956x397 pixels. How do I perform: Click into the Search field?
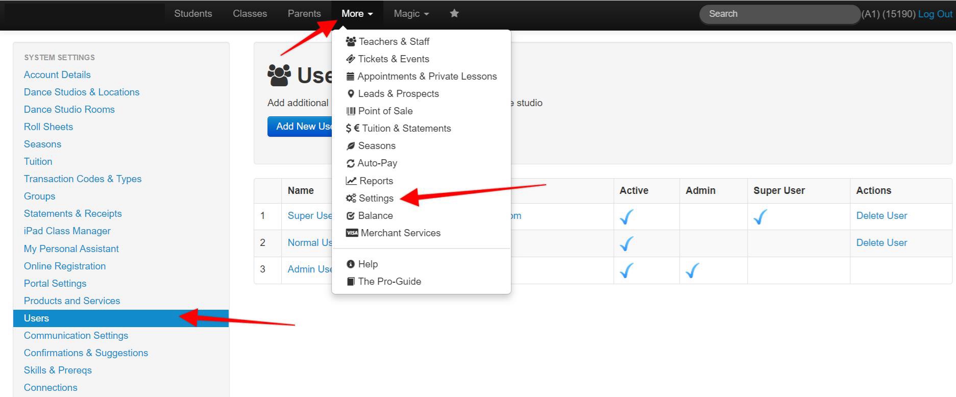[778, 14]
